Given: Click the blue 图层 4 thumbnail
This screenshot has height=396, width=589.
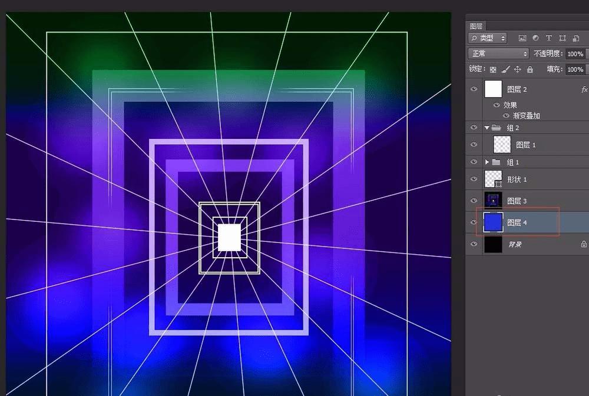Looking at the screenshot, I should pos(493,222).
